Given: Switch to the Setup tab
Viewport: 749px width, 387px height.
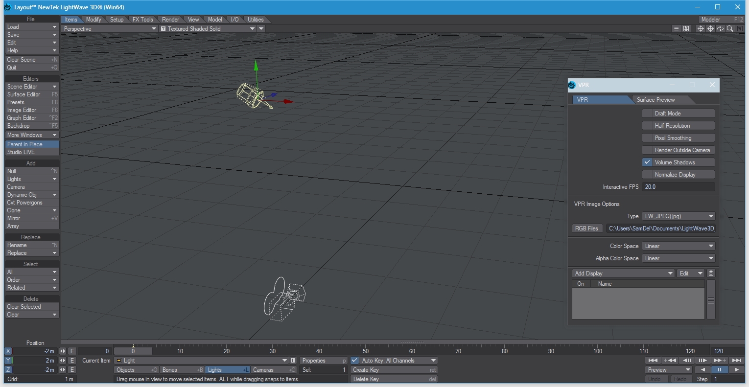Looking at the screenshot, I should [117, 20].
